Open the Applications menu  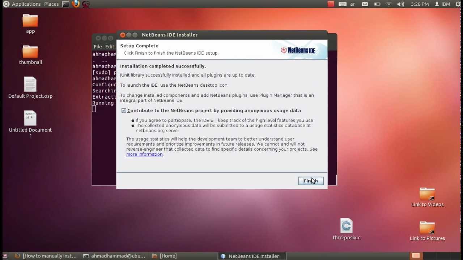[x=26, y=4]
